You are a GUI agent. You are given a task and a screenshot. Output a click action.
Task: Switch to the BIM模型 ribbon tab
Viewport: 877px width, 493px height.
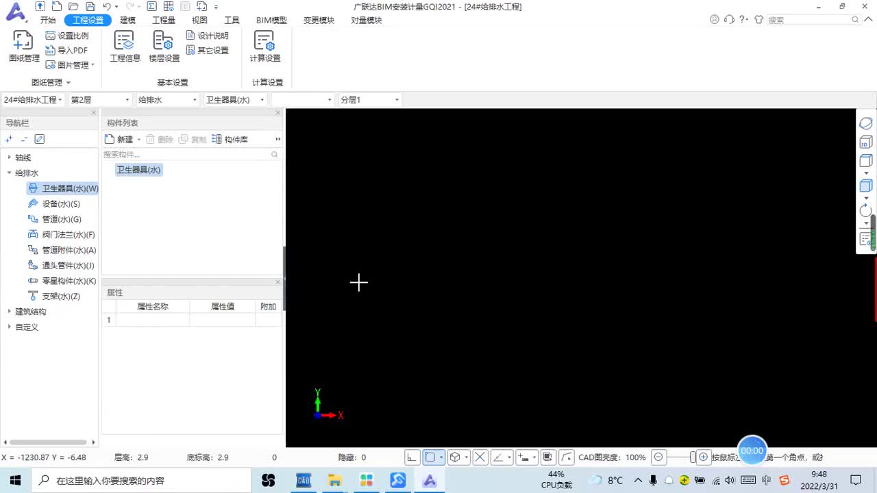(271, 21)
